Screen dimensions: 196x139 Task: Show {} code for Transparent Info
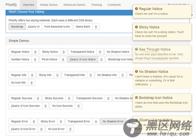point(91,75)
